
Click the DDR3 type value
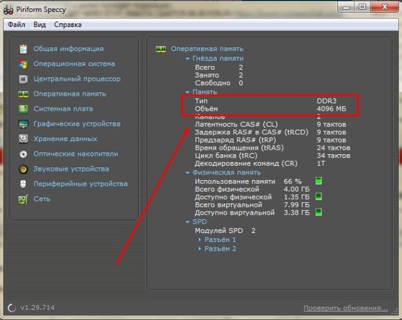click(326, 101)
